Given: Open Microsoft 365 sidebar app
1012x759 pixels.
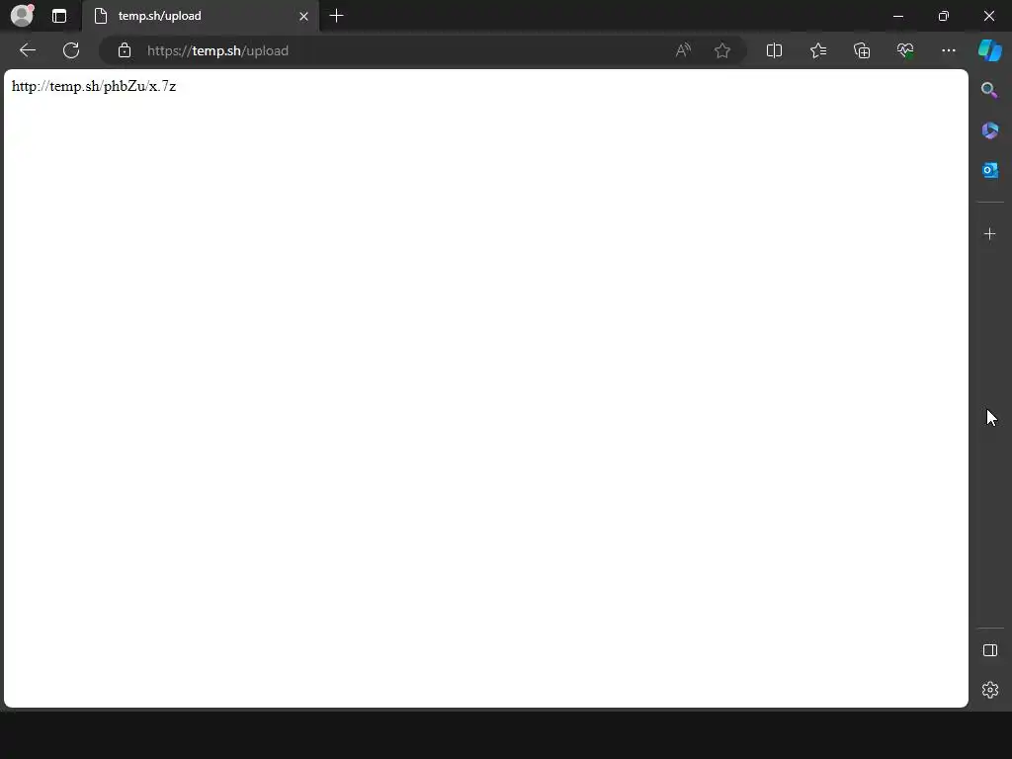Looking at the screenshot, I should tap(989, 130).
